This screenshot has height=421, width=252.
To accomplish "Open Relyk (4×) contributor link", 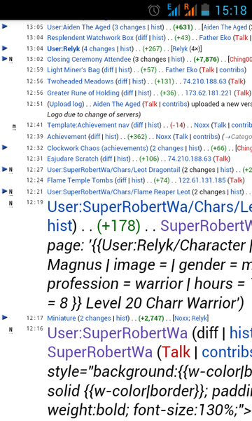I will point(180,49).
